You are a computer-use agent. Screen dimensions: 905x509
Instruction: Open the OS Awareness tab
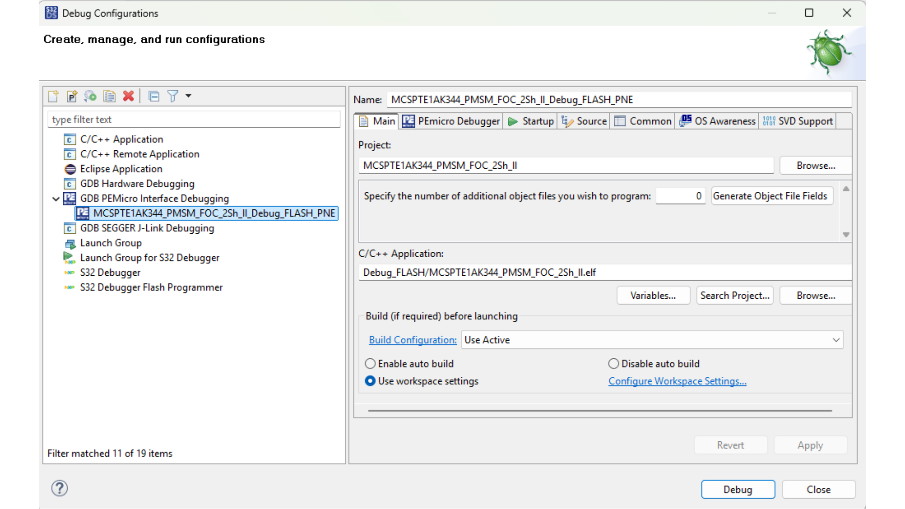(717, 121)
